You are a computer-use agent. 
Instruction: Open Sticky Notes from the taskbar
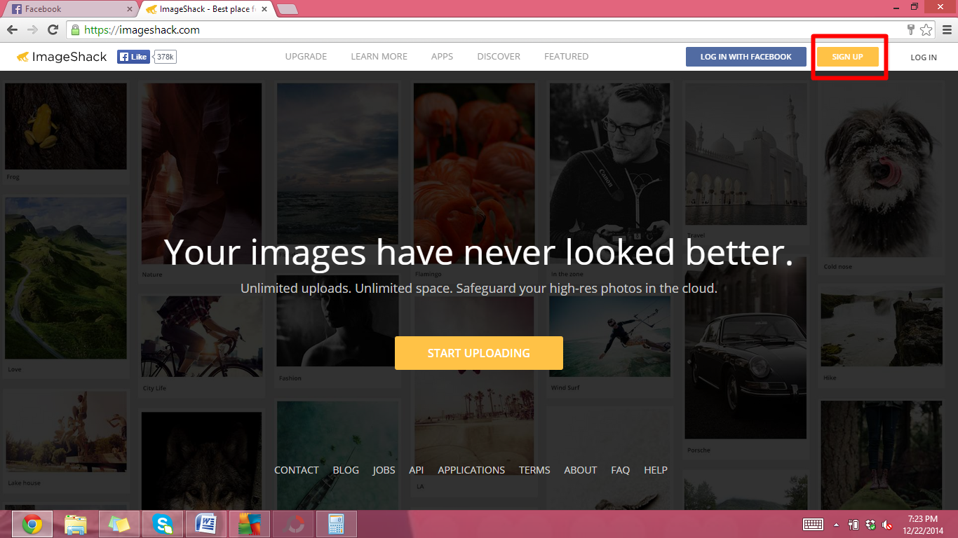(119, 524)
